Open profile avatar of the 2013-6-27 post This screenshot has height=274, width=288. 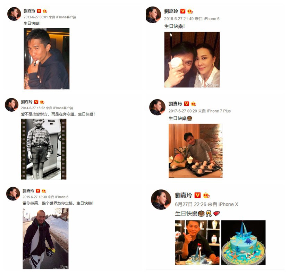14,14
